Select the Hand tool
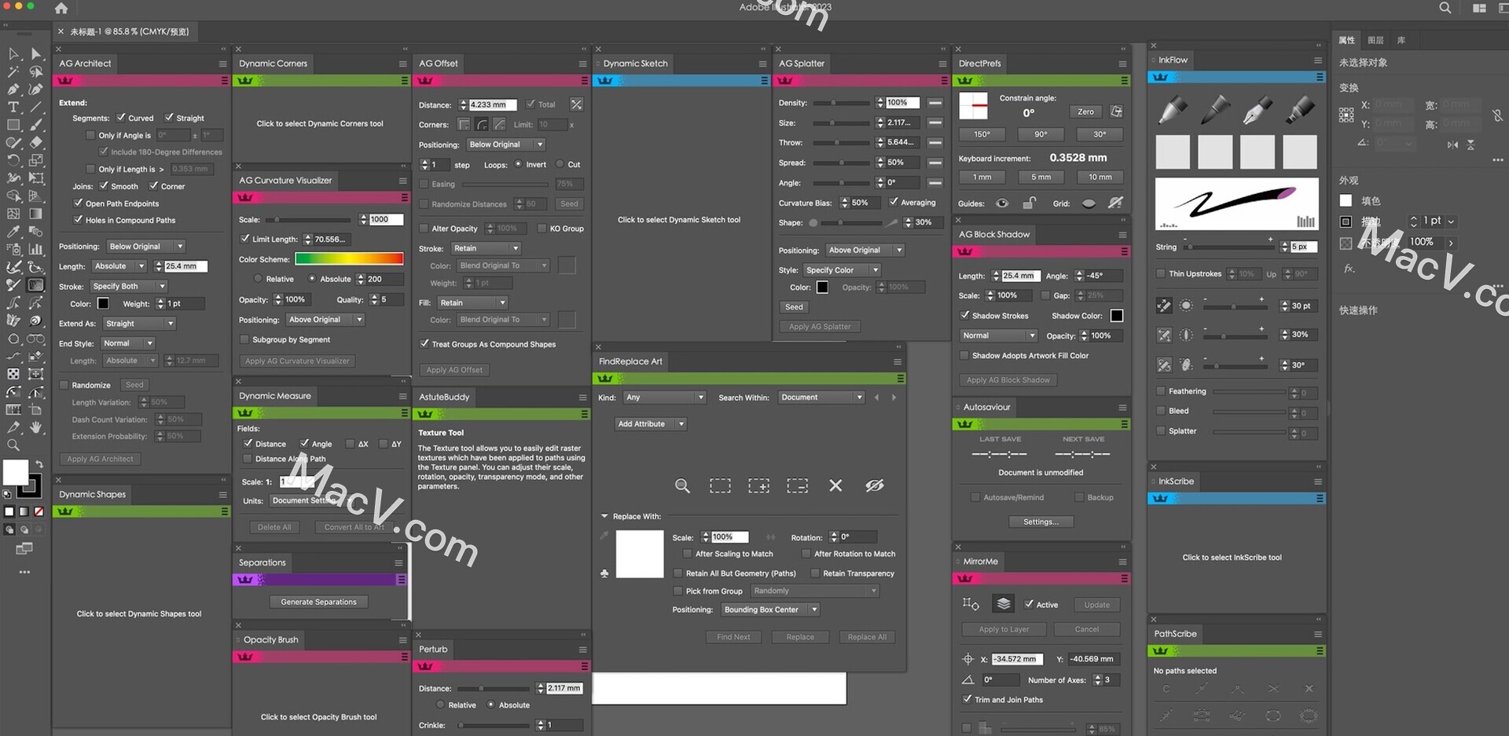Image resolution: width=1509 pixels, height=736 pixels. (36, 427)
